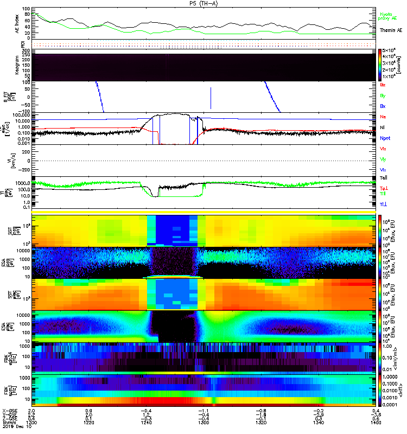Screen dimensions: 407x434
Task: Click the "1220" time tick label
Action: [88, 423]
